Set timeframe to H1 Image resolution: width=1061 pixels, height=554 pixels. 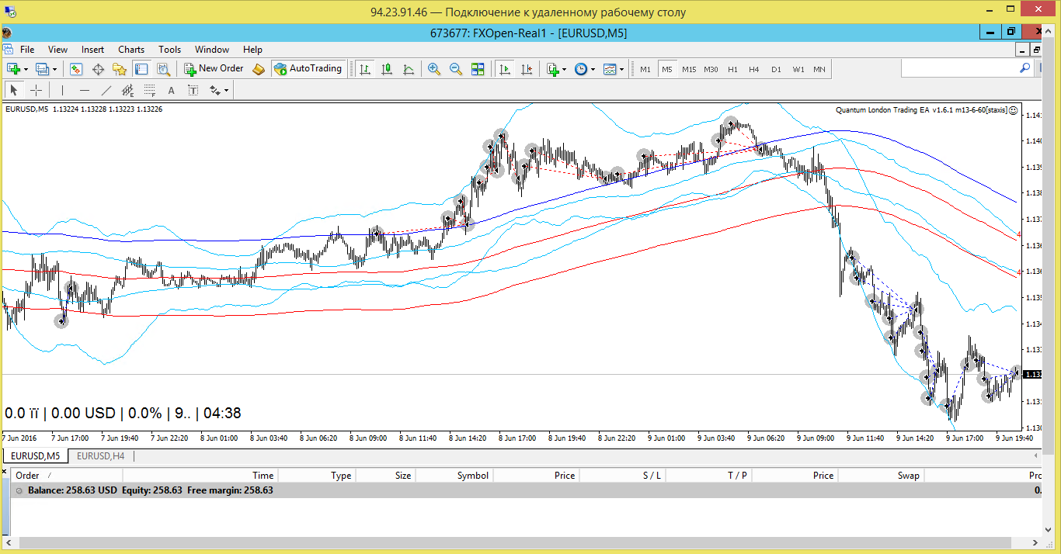pos(732,69)
